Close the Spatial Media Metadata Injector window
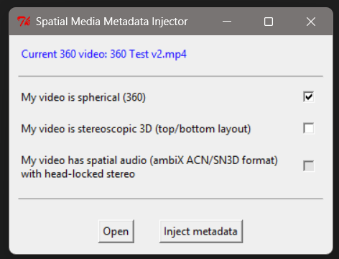339x259 pixels. tap(311, 22)
